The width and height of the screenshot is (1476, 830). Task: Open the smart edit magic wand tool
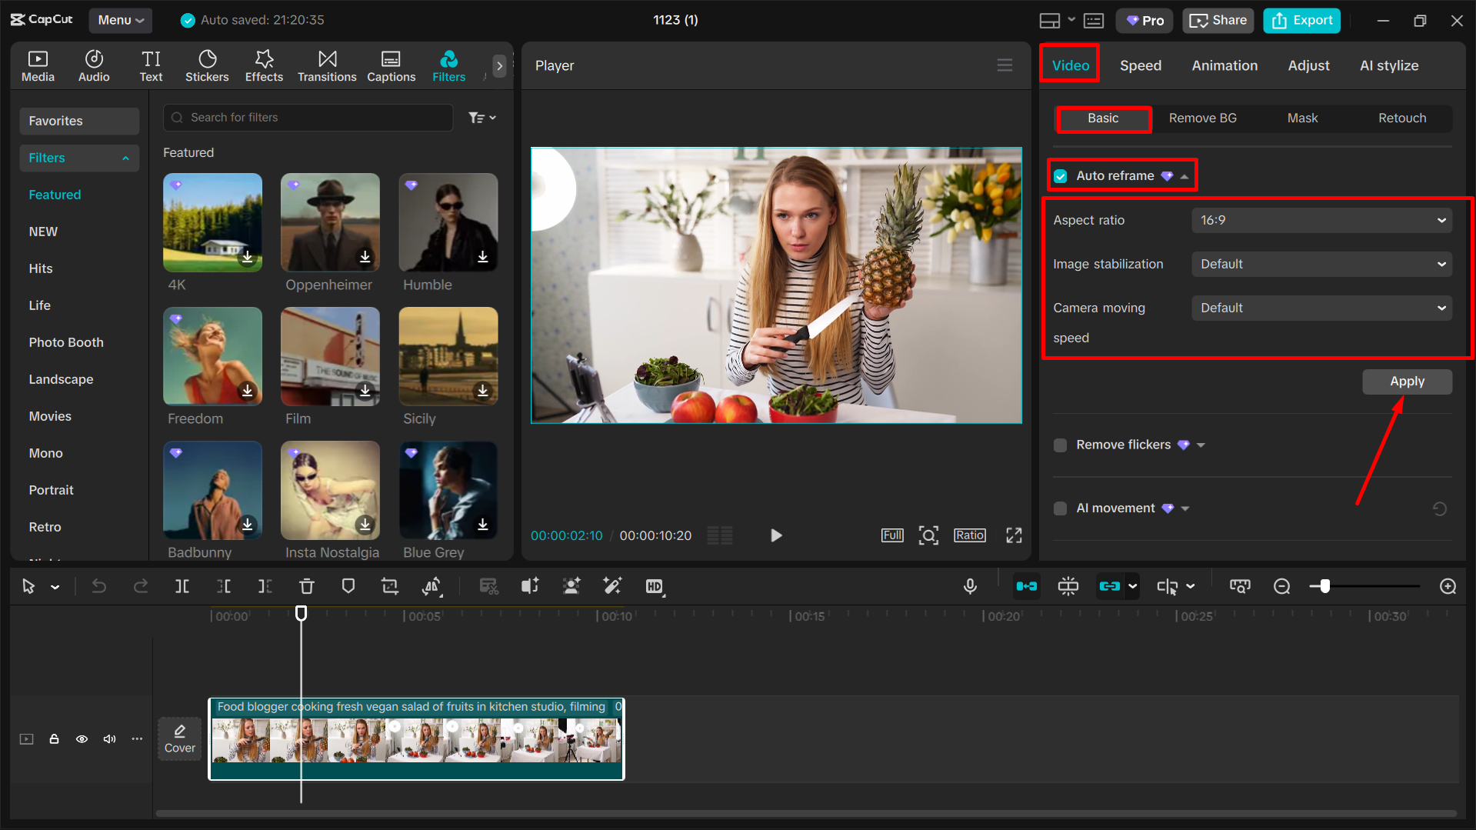click(612, 586)
